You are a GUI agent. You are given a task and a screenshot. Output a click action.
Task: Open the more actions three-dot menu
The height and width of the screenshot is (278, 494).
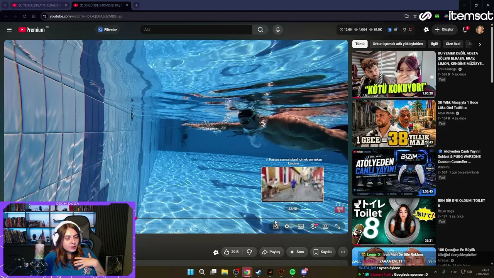coord(343,252)
